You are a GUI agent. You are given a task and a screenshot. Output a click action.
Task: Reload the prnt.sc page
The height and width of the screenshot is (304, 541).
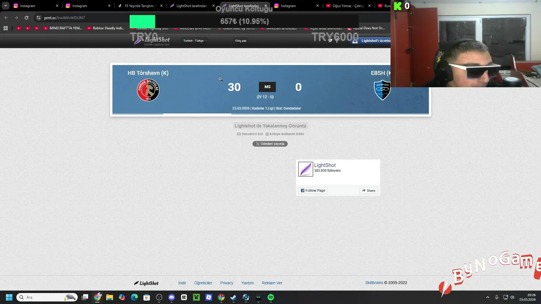26,18
